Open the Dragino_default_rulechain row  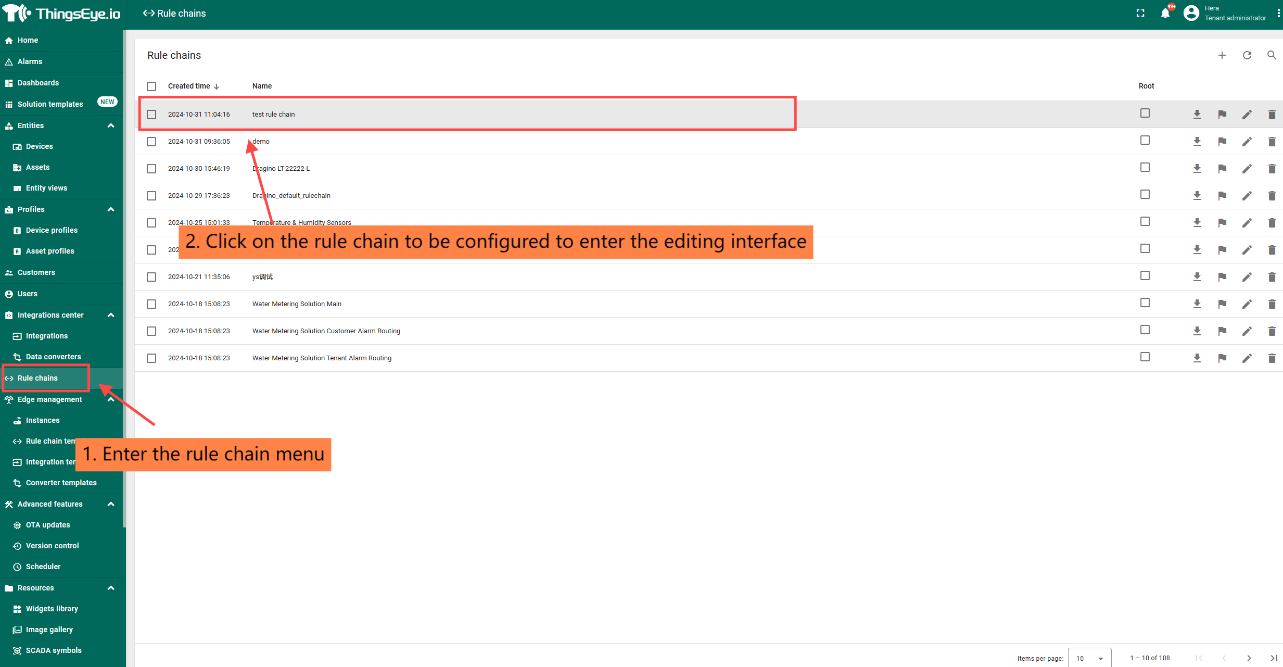tap(291, 196)
